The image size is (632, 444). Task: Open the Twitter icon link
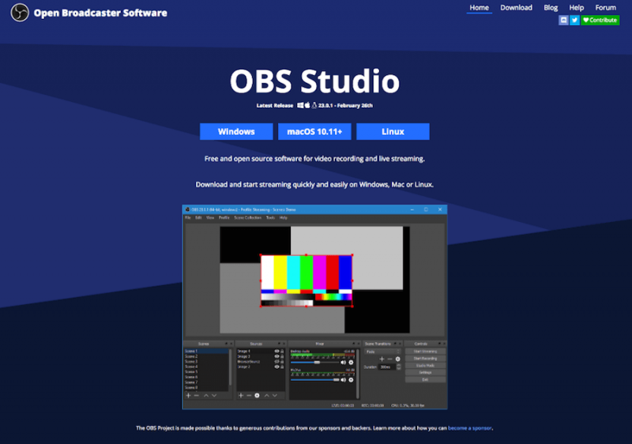click(575, 20)
